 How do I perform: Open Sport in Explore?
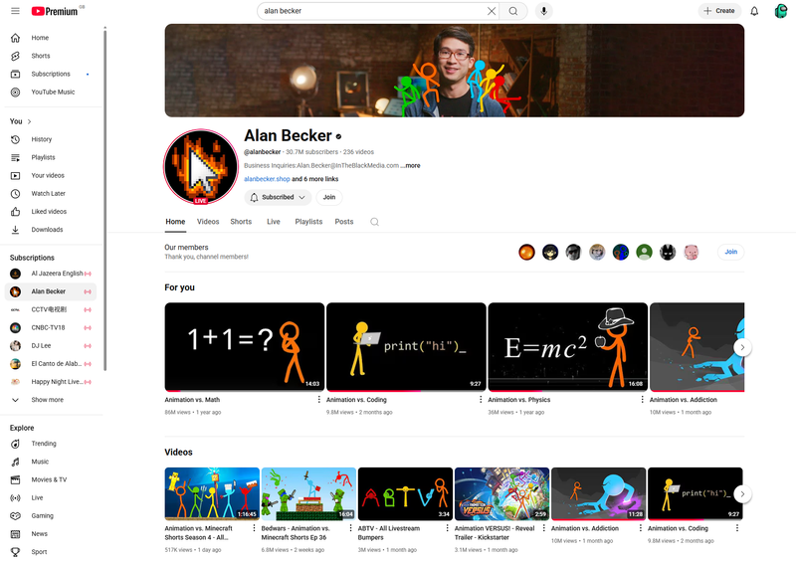coord(51,552)
